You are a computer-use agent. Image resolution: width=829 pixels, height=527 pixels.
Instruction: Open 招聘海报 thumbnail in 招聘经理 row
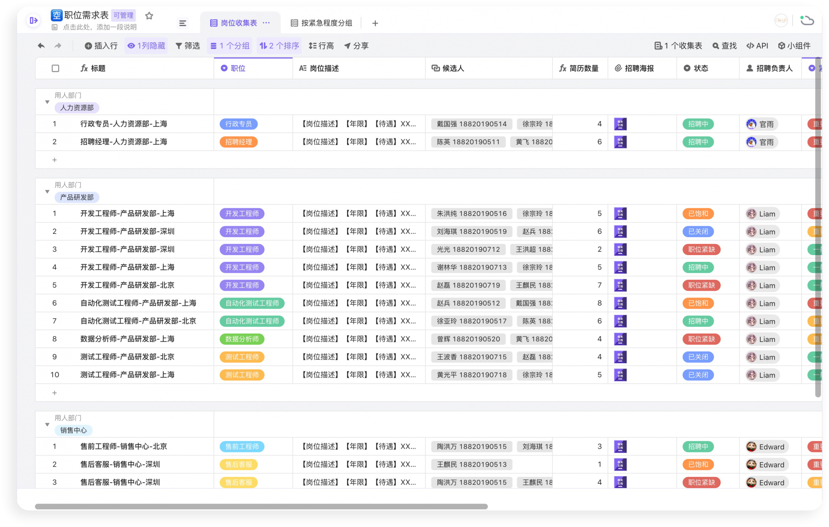click(x=620, y=142)
